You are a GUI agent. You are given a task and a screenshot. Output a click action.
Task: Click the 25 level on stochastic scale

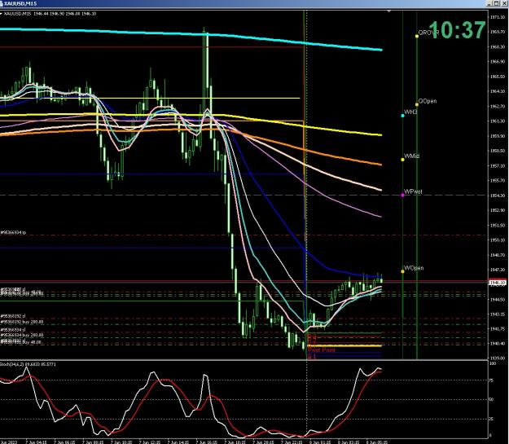coord(492,419)
